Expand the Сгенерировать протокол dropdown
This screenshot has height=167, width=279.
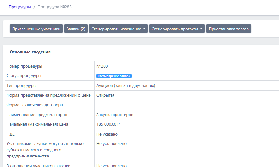coord(177,29)
